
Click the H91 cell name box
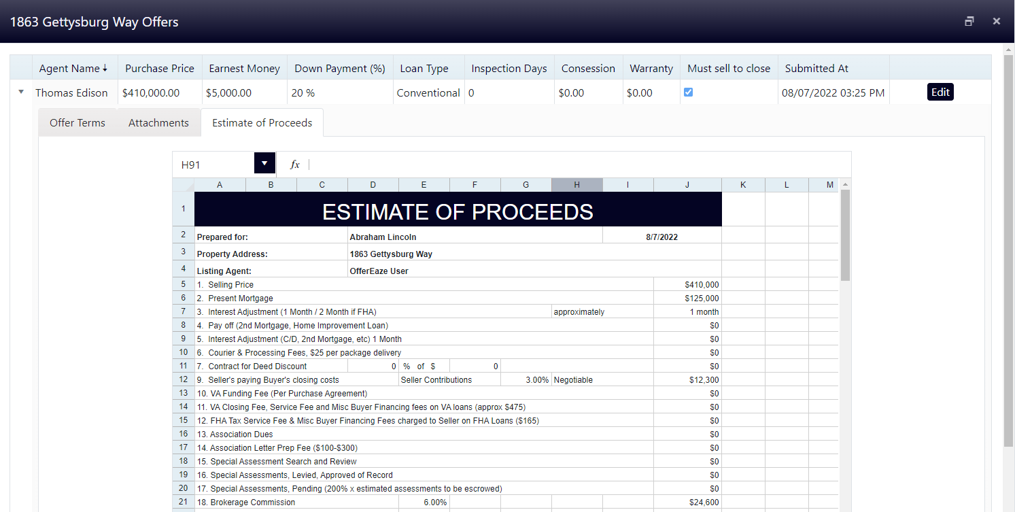pos(214,165)
